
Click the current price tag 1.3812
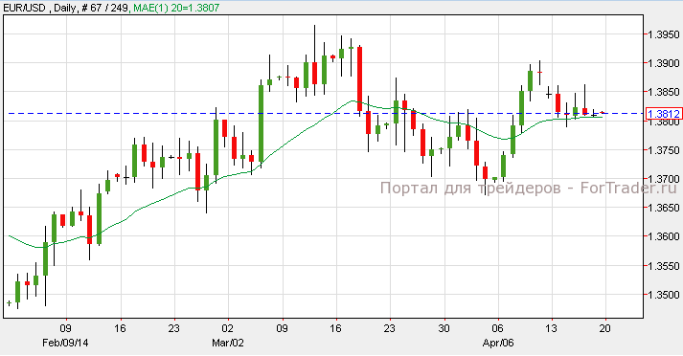[664, 114]
